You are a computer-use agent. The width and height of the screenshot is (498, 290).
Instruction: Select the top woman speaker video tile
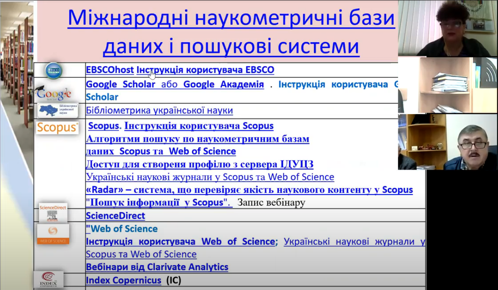pyautogui.click(x=448, y=28)
